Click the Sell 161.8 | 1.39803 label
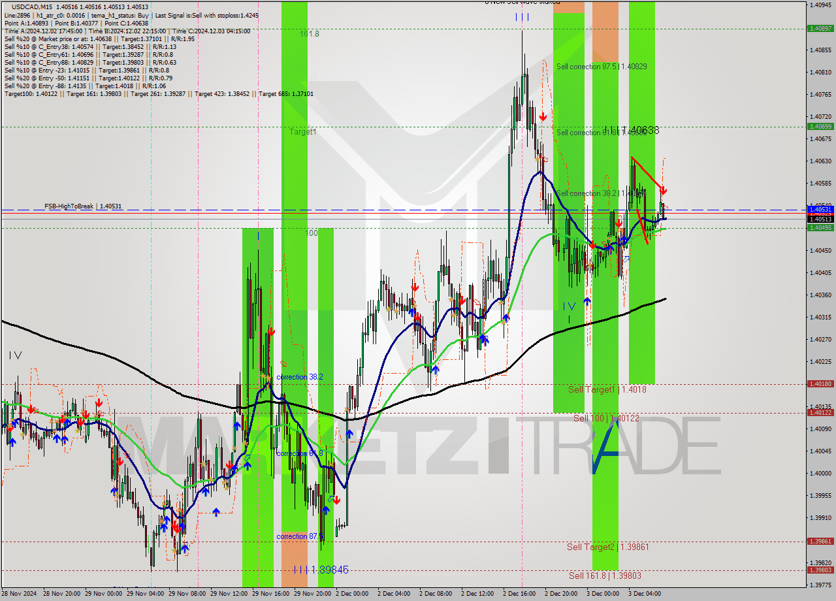836x601 pixels. point(605,576)
